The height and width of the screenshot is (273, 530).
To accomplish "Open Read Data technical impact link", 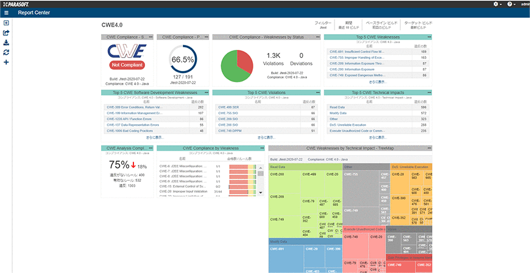I will (337, 107).
